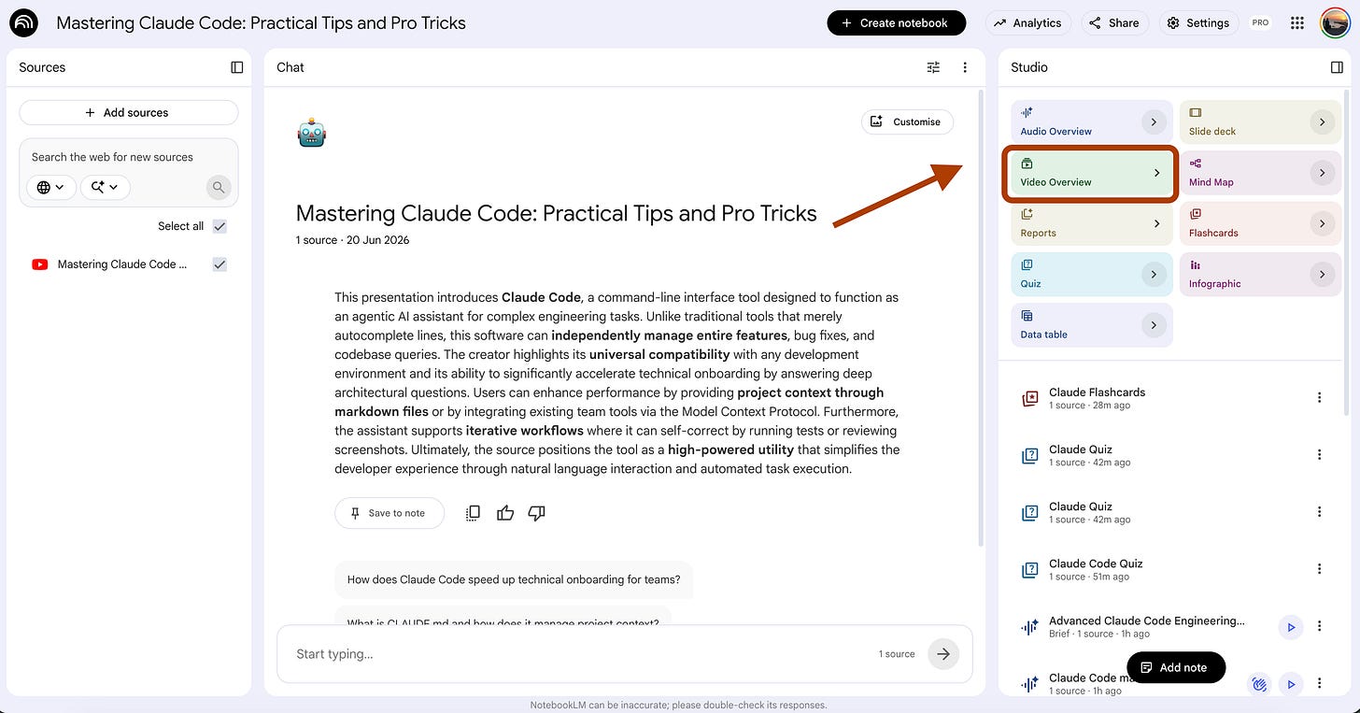Share the notebook
Viewport: 1360px width, 713px height.
tap(1114, 23)
